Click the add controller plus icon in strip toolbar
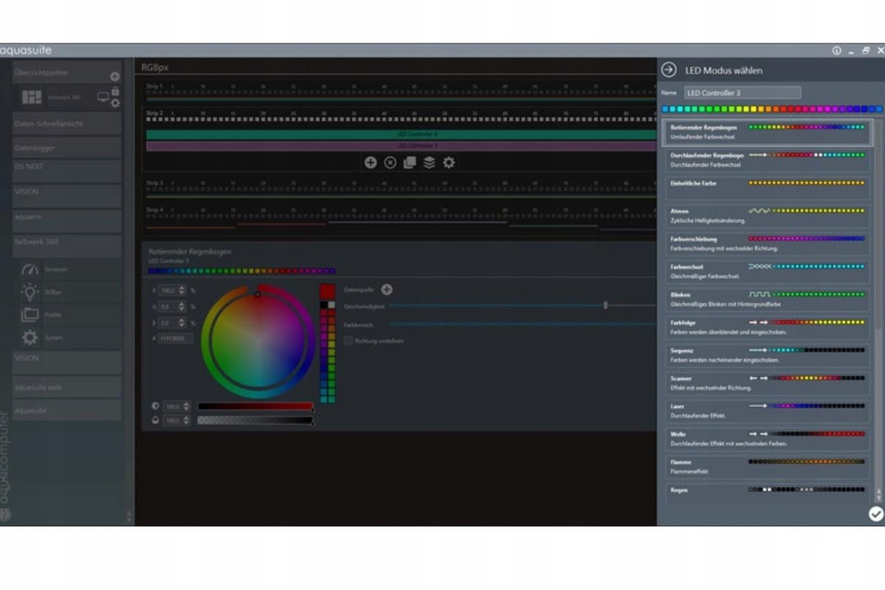 370,162
